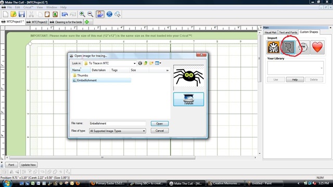Expand the Look in folder dropdown
The height and width of the screenshot is (187, 333).
click(134, 63)
